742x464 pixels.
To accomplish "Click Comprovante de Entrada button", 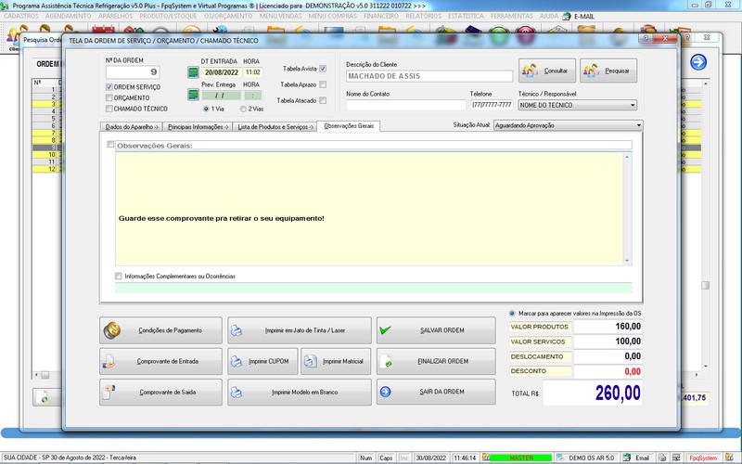I will pos(160,361).
